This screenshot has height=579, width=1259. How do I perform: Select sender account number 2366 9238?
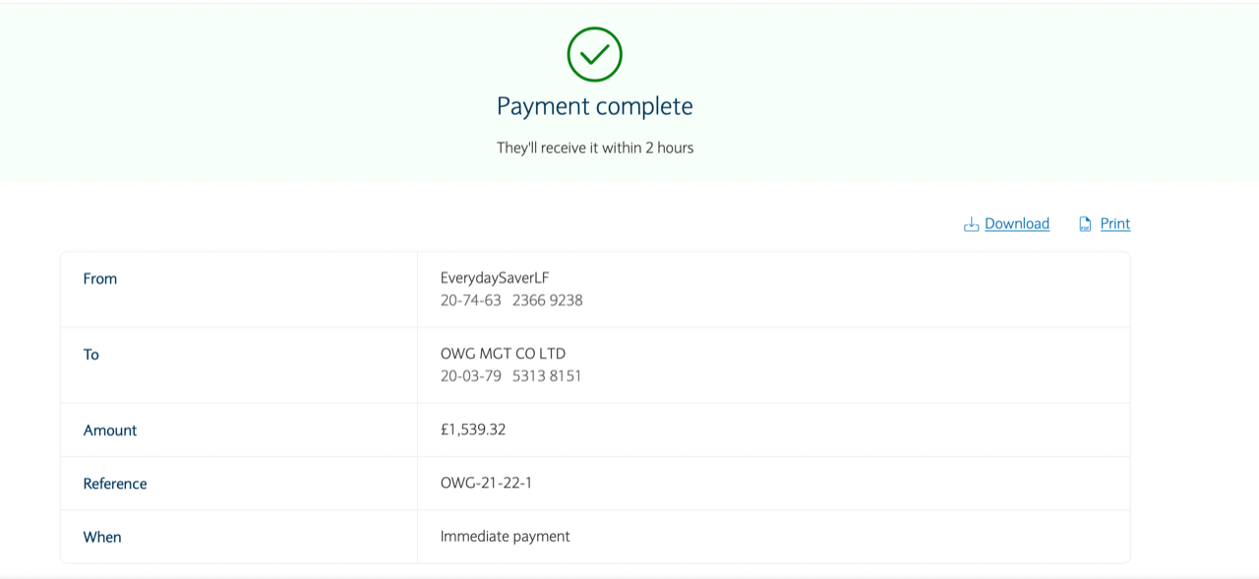[548, 301]
